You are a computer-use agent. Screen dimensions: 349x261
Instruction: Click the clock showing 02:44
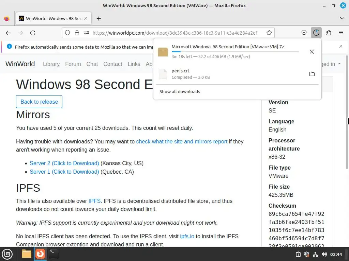click(336, 254)
